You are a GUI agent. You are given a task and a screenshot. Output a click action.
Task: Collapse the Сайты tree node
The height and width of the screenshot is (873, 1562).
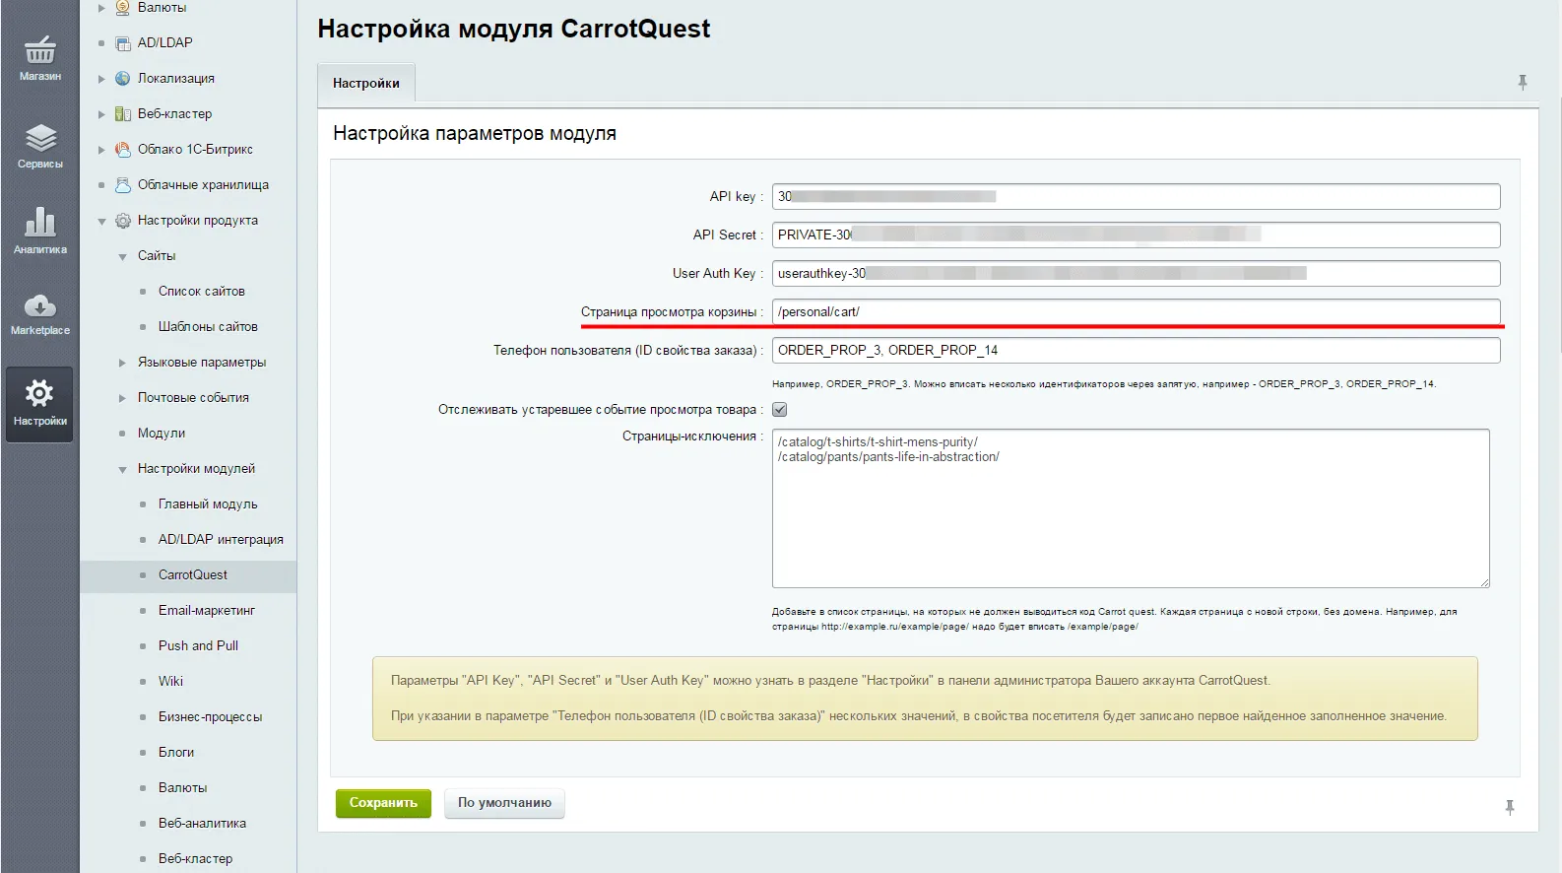point(122,256)
